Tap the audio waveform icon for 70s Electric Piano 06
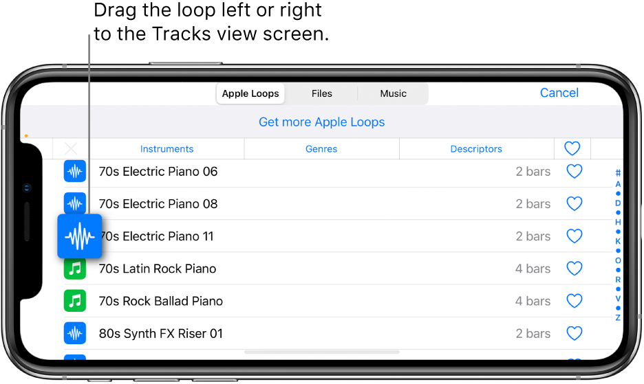Image resolution: width=644 pixels, height=384 pixels. (75, 171)
